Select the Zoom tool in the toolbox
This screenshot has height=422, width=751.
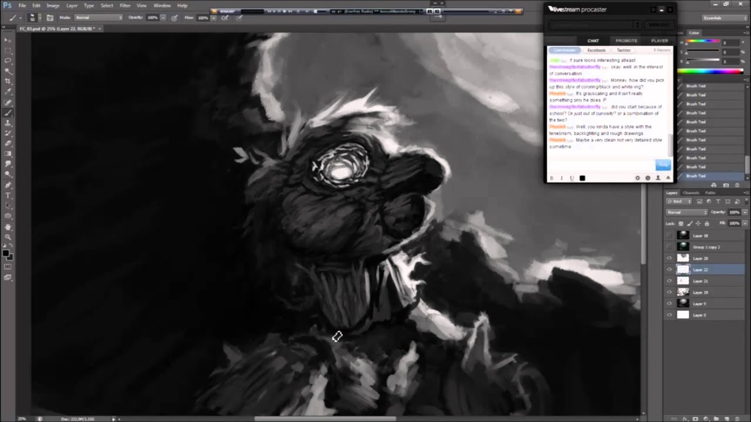8,237
